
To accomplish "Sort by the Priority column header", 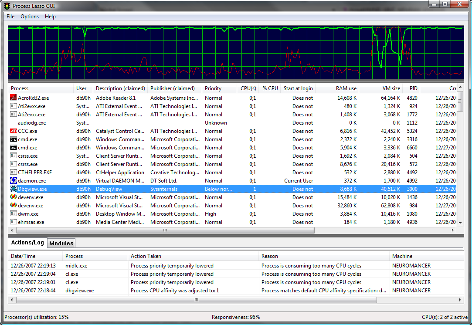I will point(220,88).
